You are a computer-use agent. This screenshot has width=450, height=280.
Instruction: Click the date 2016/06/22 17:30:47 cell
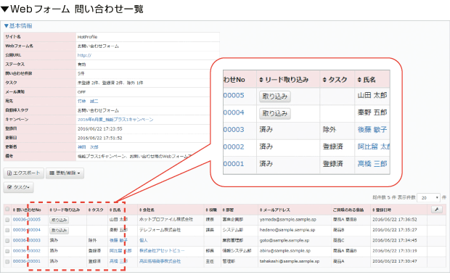(x=395, y=261)
